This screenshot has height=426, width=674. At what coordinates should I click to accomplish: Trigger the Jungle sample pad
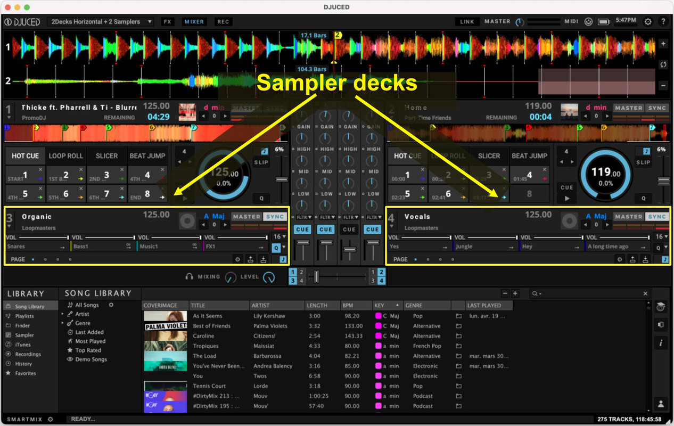tap(486, 247)
